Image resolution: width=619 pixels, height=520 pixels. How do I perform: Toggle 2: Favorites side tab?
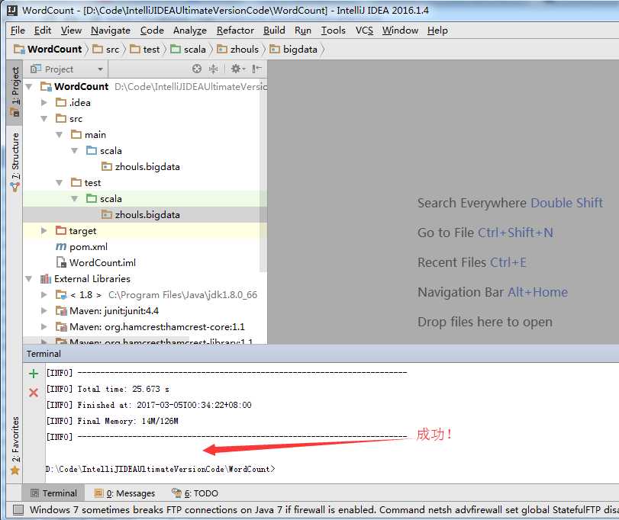(x=15, y=445)
